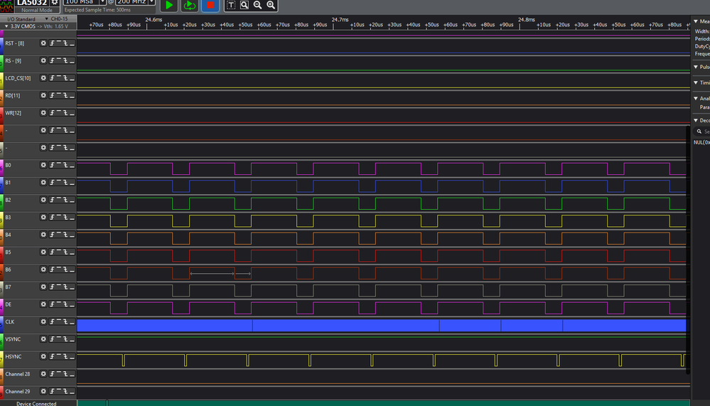
Task: Expand the Pulse section in the right panel
Action: 696,67
